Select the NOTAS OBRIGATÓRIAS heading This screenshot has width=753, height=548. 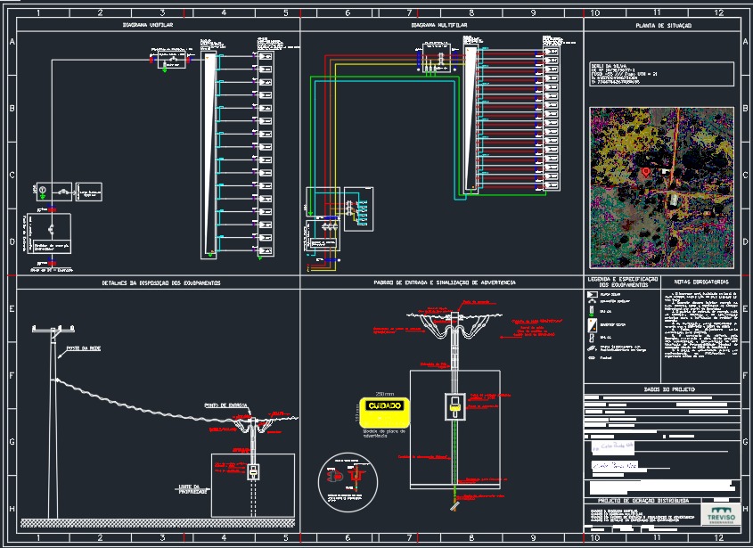click(x=701, y=282)
